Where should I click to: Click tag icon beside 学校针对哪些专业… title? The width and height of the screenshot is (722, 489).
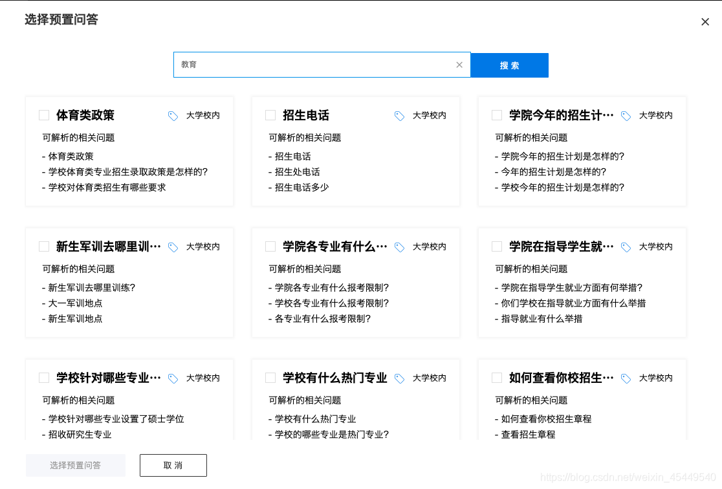tap(173, 378)
